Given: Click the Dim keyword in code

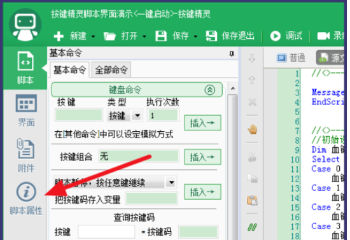Looking at the screenshot, I should click(x=319, y=150).
